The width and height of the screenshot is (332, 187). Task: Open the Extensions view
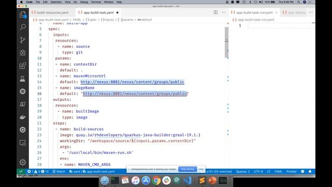[23, 66]
